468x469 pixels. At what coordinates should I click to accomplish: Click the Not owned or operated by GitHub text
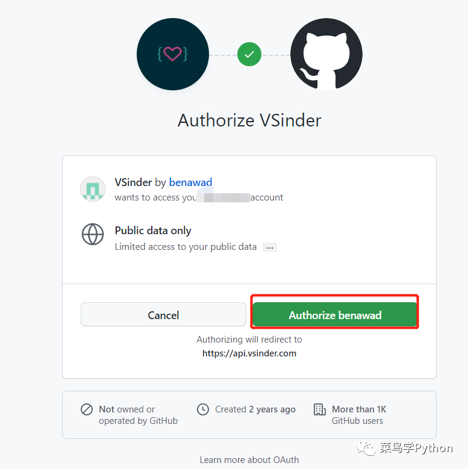(139, 415)
